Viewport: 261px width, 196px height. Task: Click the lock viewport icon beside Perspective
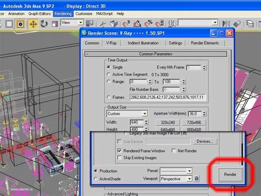[197, 179]
